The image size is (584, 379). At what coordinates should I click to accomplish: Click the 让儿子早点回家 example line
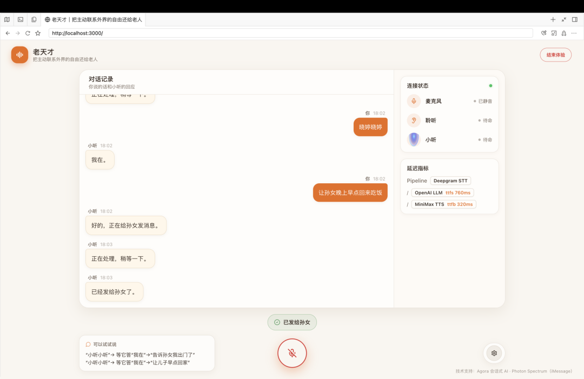[x=137, y=363]
